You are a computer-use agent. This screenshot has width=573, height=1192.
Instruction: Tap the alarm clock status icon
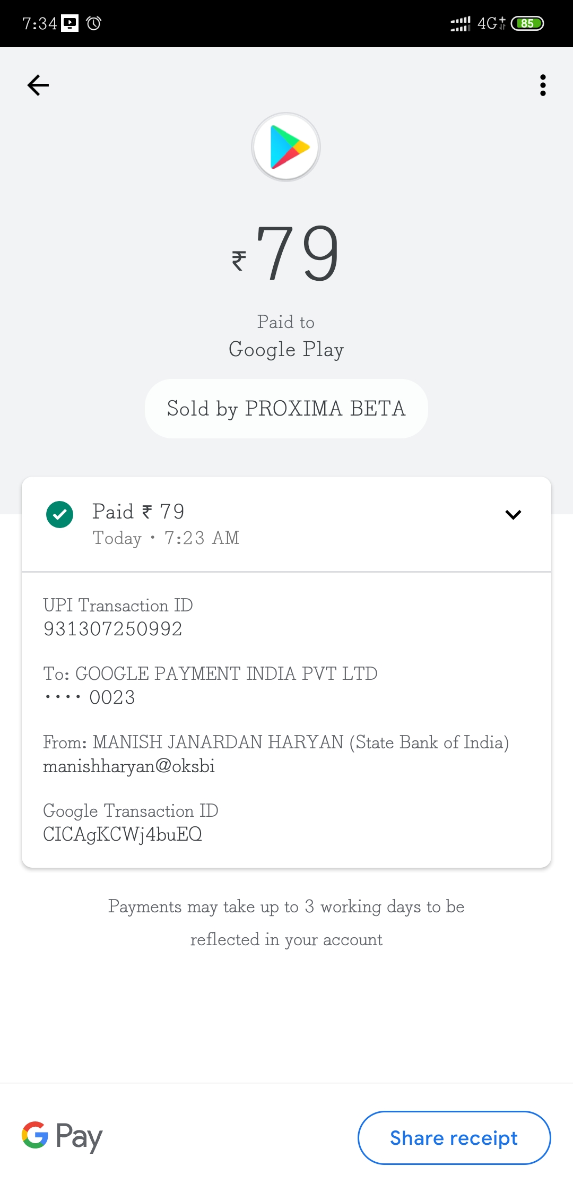94,23
